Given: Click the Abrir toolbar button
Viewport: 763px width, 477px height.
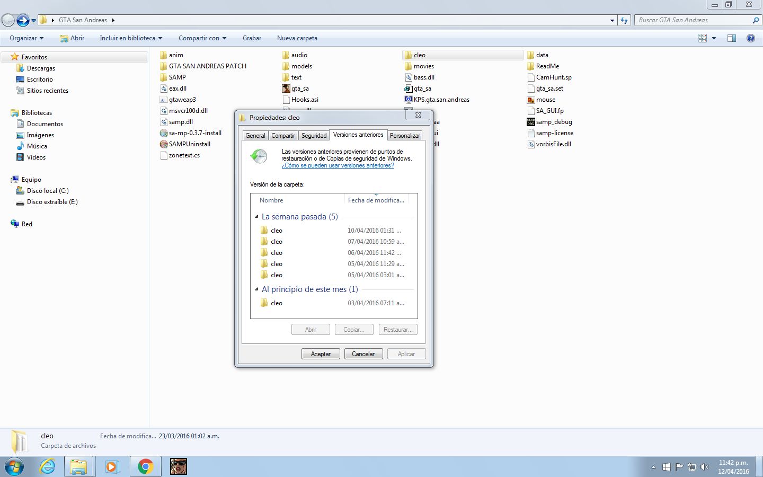Looking at the screenshot, I should point(72,38).
